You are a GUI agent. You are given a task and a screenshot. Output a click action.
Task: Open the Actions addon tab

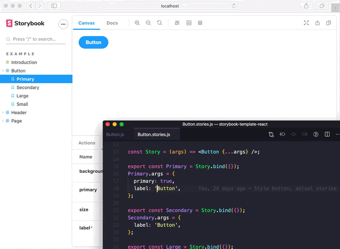pyautogui.click(x=87, y=143)
